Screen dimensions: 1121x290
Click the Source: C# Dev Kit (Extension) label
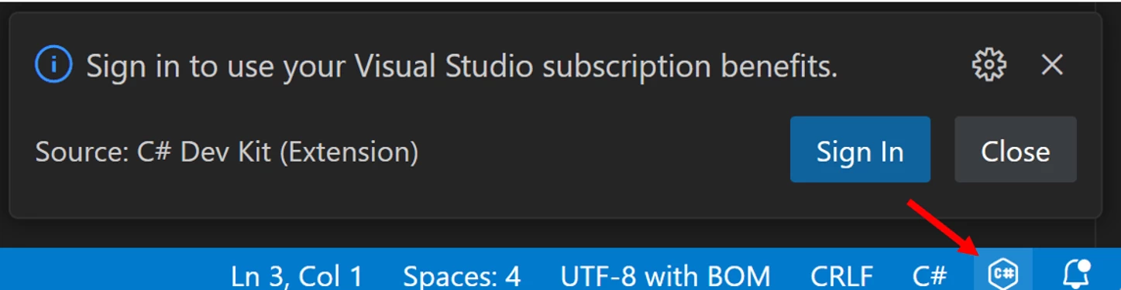[227, 152]
